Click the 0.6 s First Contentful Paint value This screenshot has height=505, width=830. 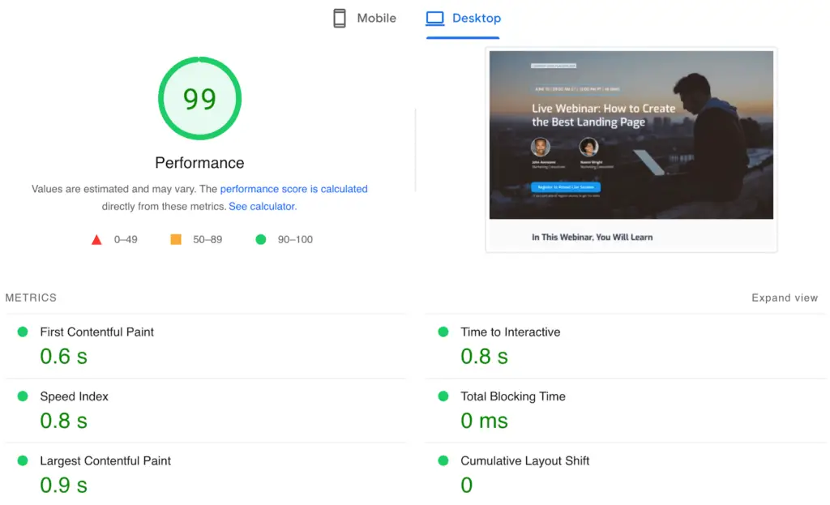[63, 356]
